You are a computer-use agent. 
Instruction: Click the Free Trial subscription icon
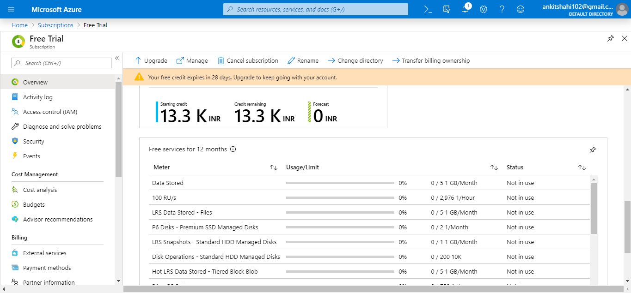(18, 41)
